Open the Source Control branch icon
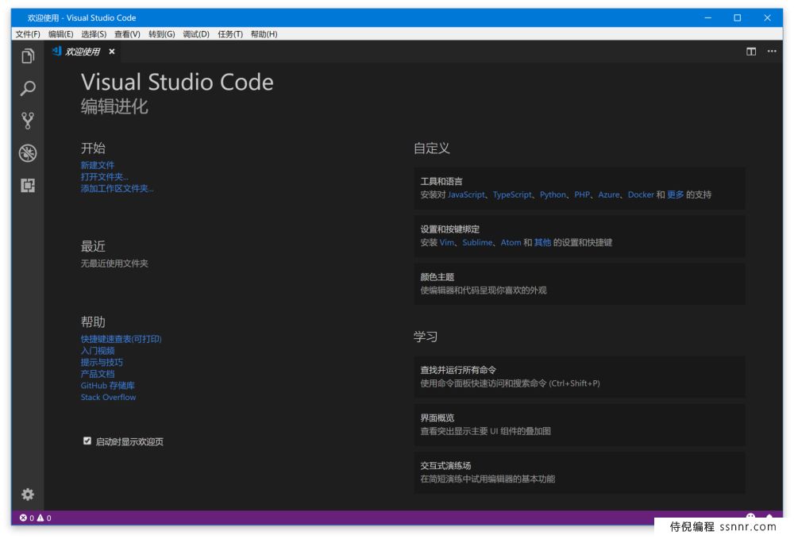 pos(28,121)
